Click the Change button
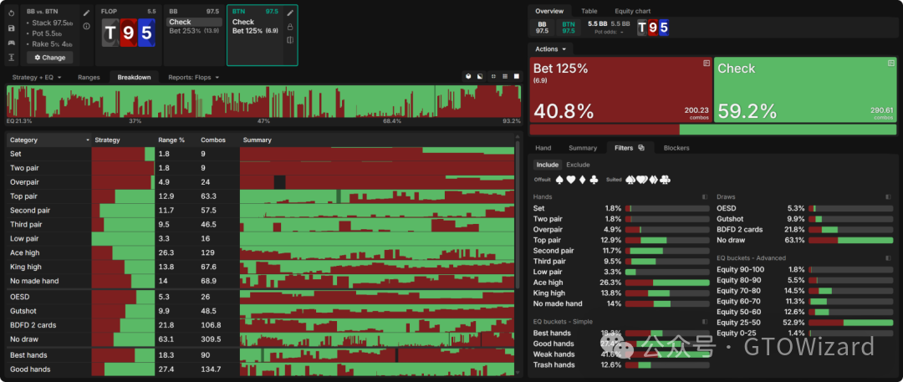903x382 pixels. tap(49, 58)
